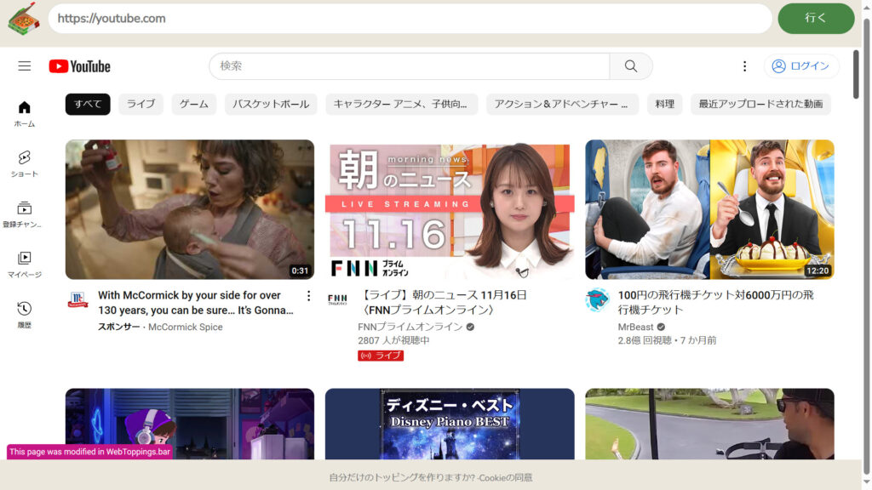
Task: Focus the URL address bar with youtube.com
Action: (410, 19)
